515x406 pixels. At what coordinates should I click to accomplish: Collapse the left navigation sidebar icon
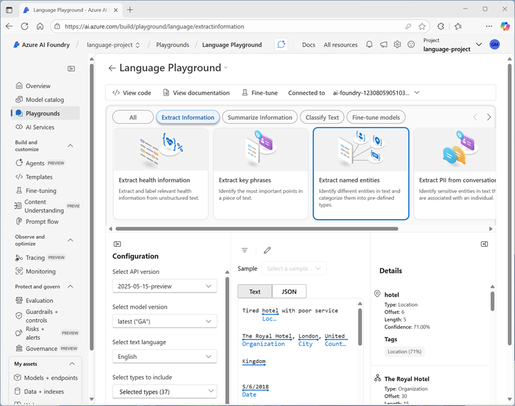tap(71, 68)
